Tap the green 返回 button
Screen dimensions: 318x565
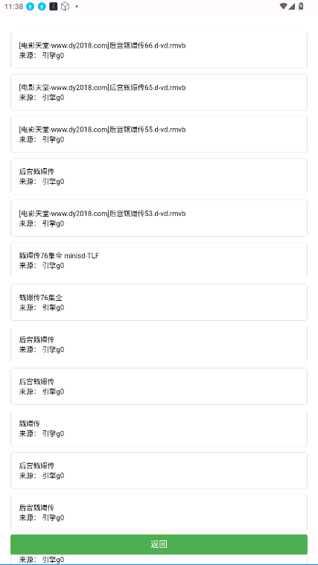click(159, 544)
